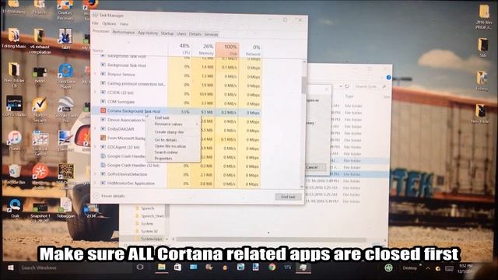The width and height of the screenshot is (498, 280).
Task: Show hidden system tray icons
Action: (428, 268)
